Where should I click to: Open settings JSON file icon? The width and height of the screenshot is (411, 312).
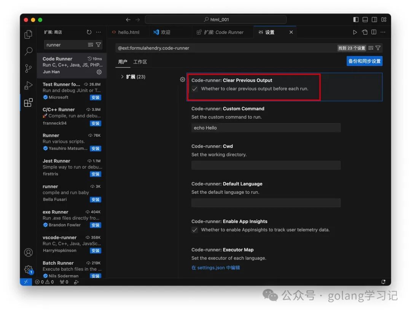[365, 32]
